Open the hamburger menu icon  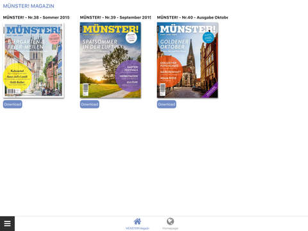coord(7,223)
